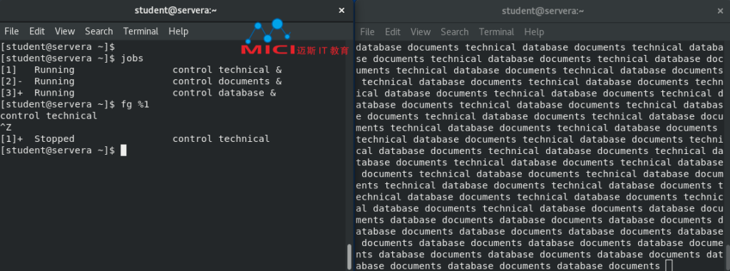Screen dimensions: 730x271
Task: Open Terminal menu in right terminal window
Action: click(x=496, y=31)
